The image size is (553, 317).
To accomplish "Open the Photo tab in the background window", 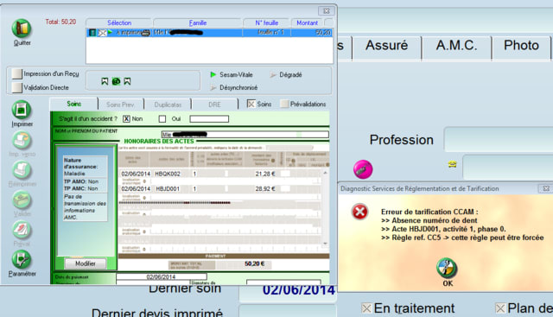I will (x=521, y=46).
